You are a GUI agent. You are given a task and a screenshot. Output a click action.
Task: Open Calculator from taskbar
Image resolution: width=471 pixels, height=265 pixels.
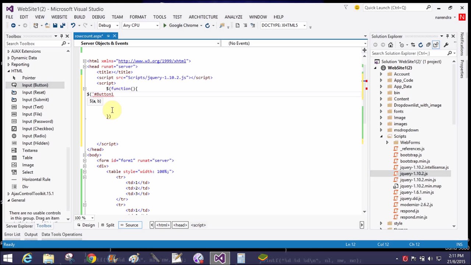[x=241, y=258]
